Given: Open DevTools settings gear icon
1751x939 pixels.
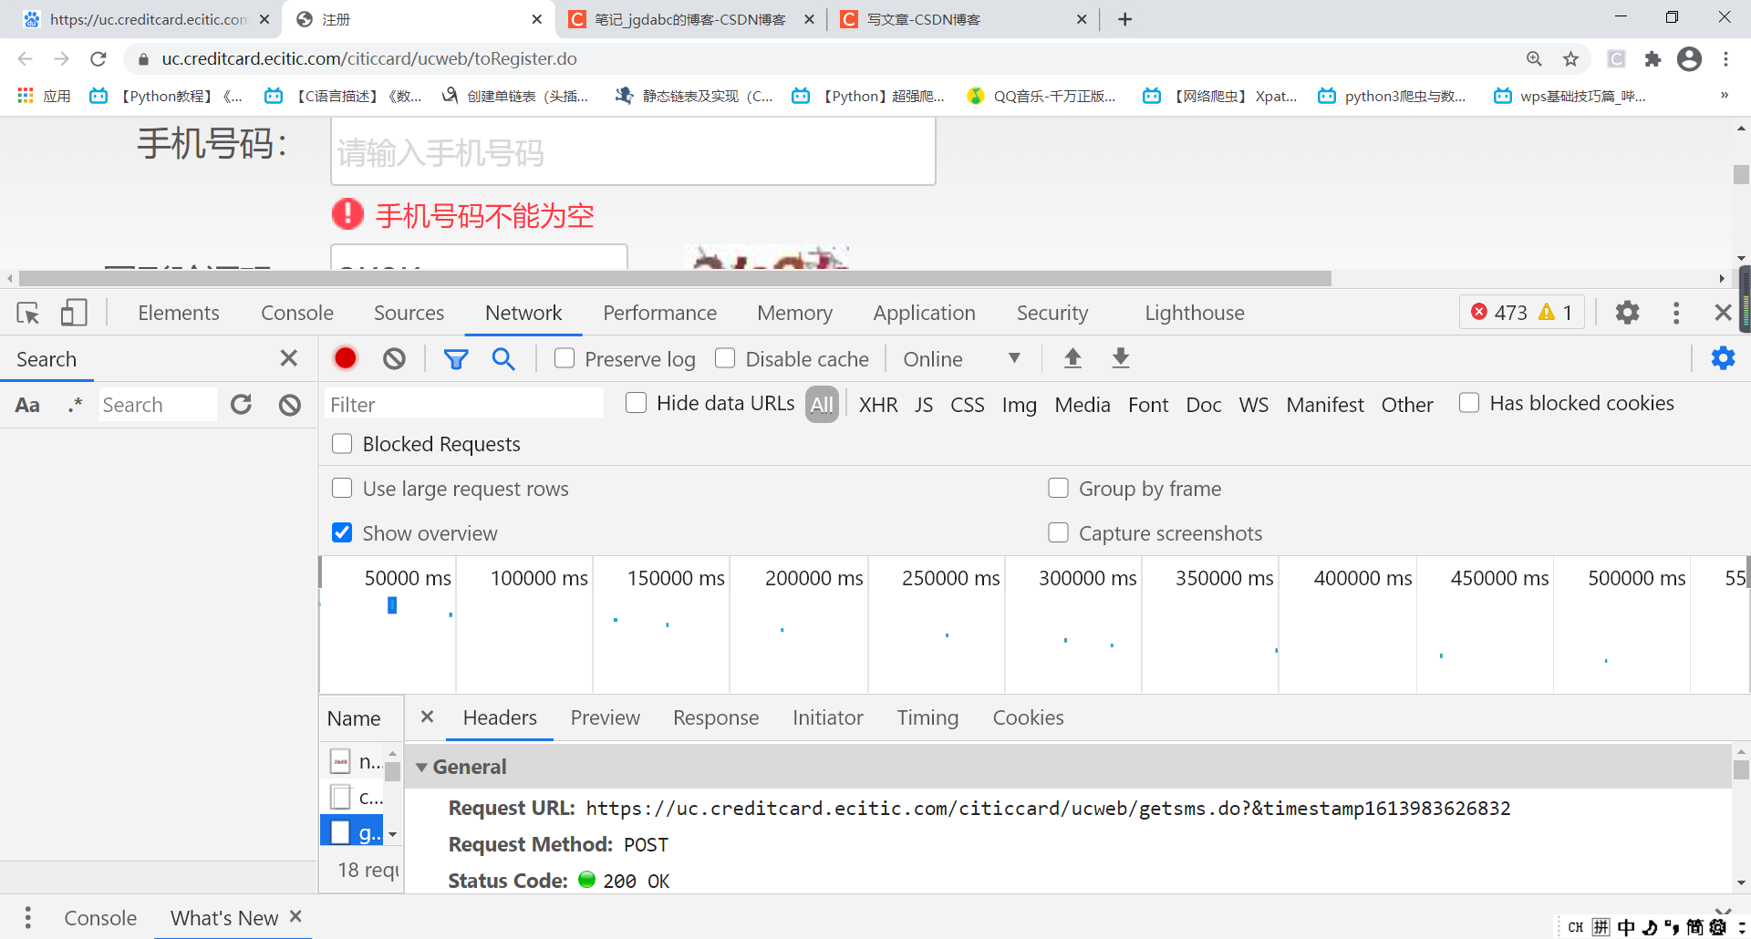Looking at the screenshot, I should [x=1627, y=313].
